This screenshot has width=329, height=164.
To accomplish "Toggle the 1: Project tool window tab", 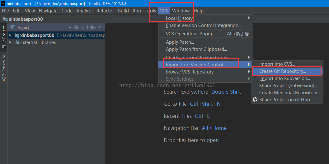I will 4,37.
